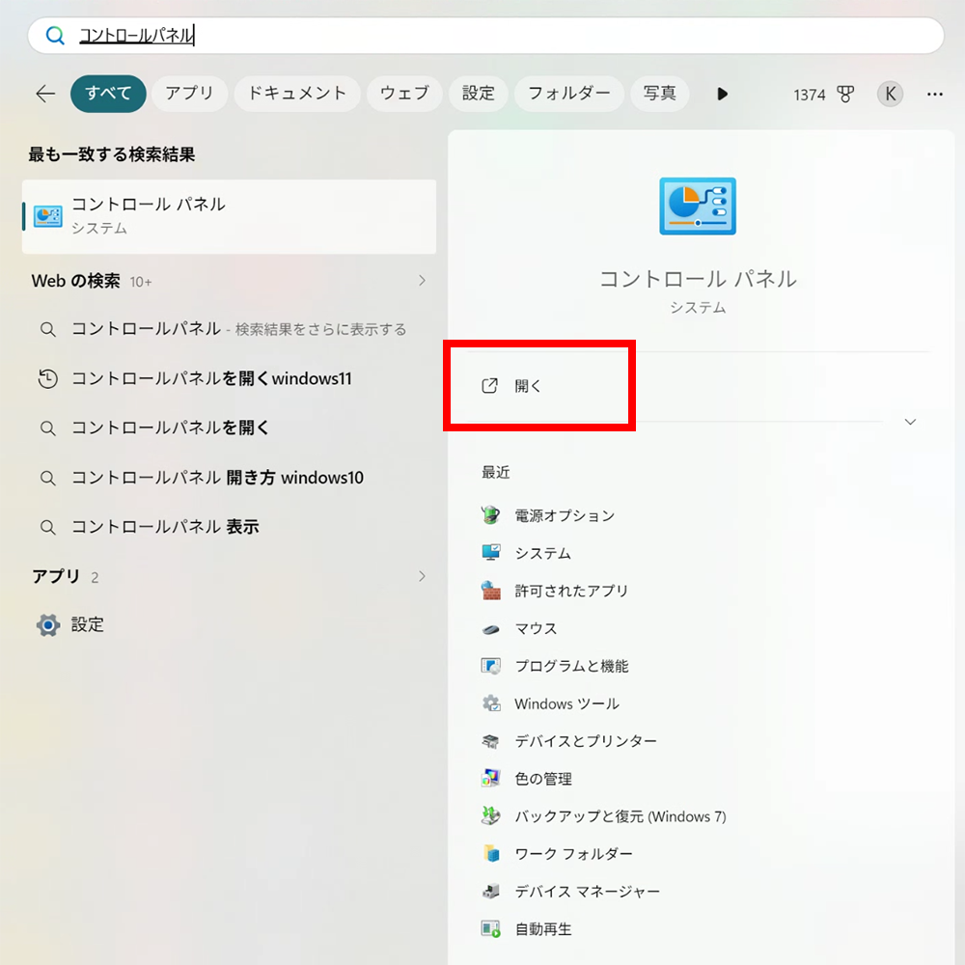Open プログラムと機能 text in recent list
965x965 pixels.
click(x=571, y=666)
